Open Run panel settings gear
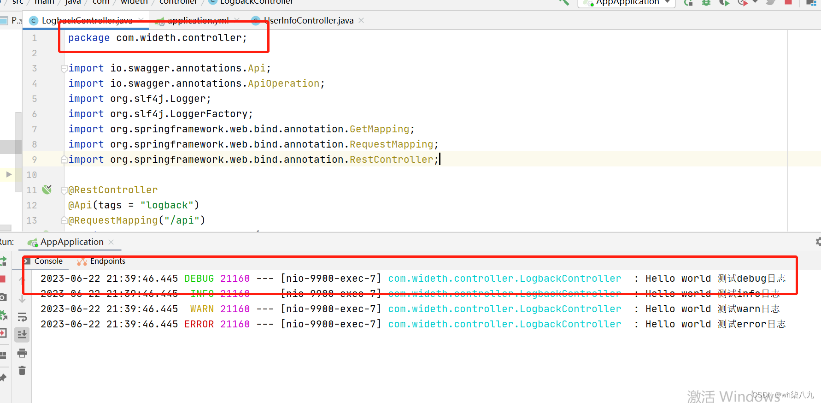 click(818, 242)
